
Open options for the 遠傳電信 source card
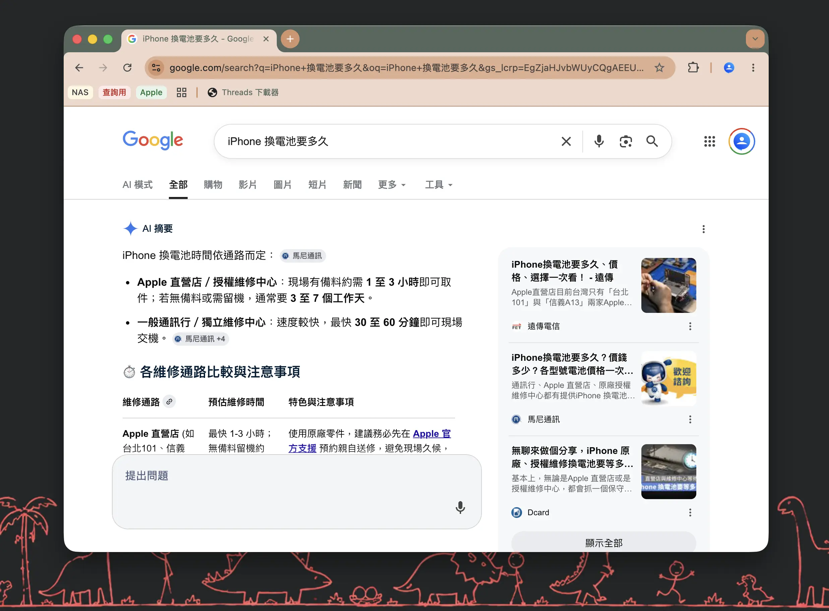pos(690,326)
